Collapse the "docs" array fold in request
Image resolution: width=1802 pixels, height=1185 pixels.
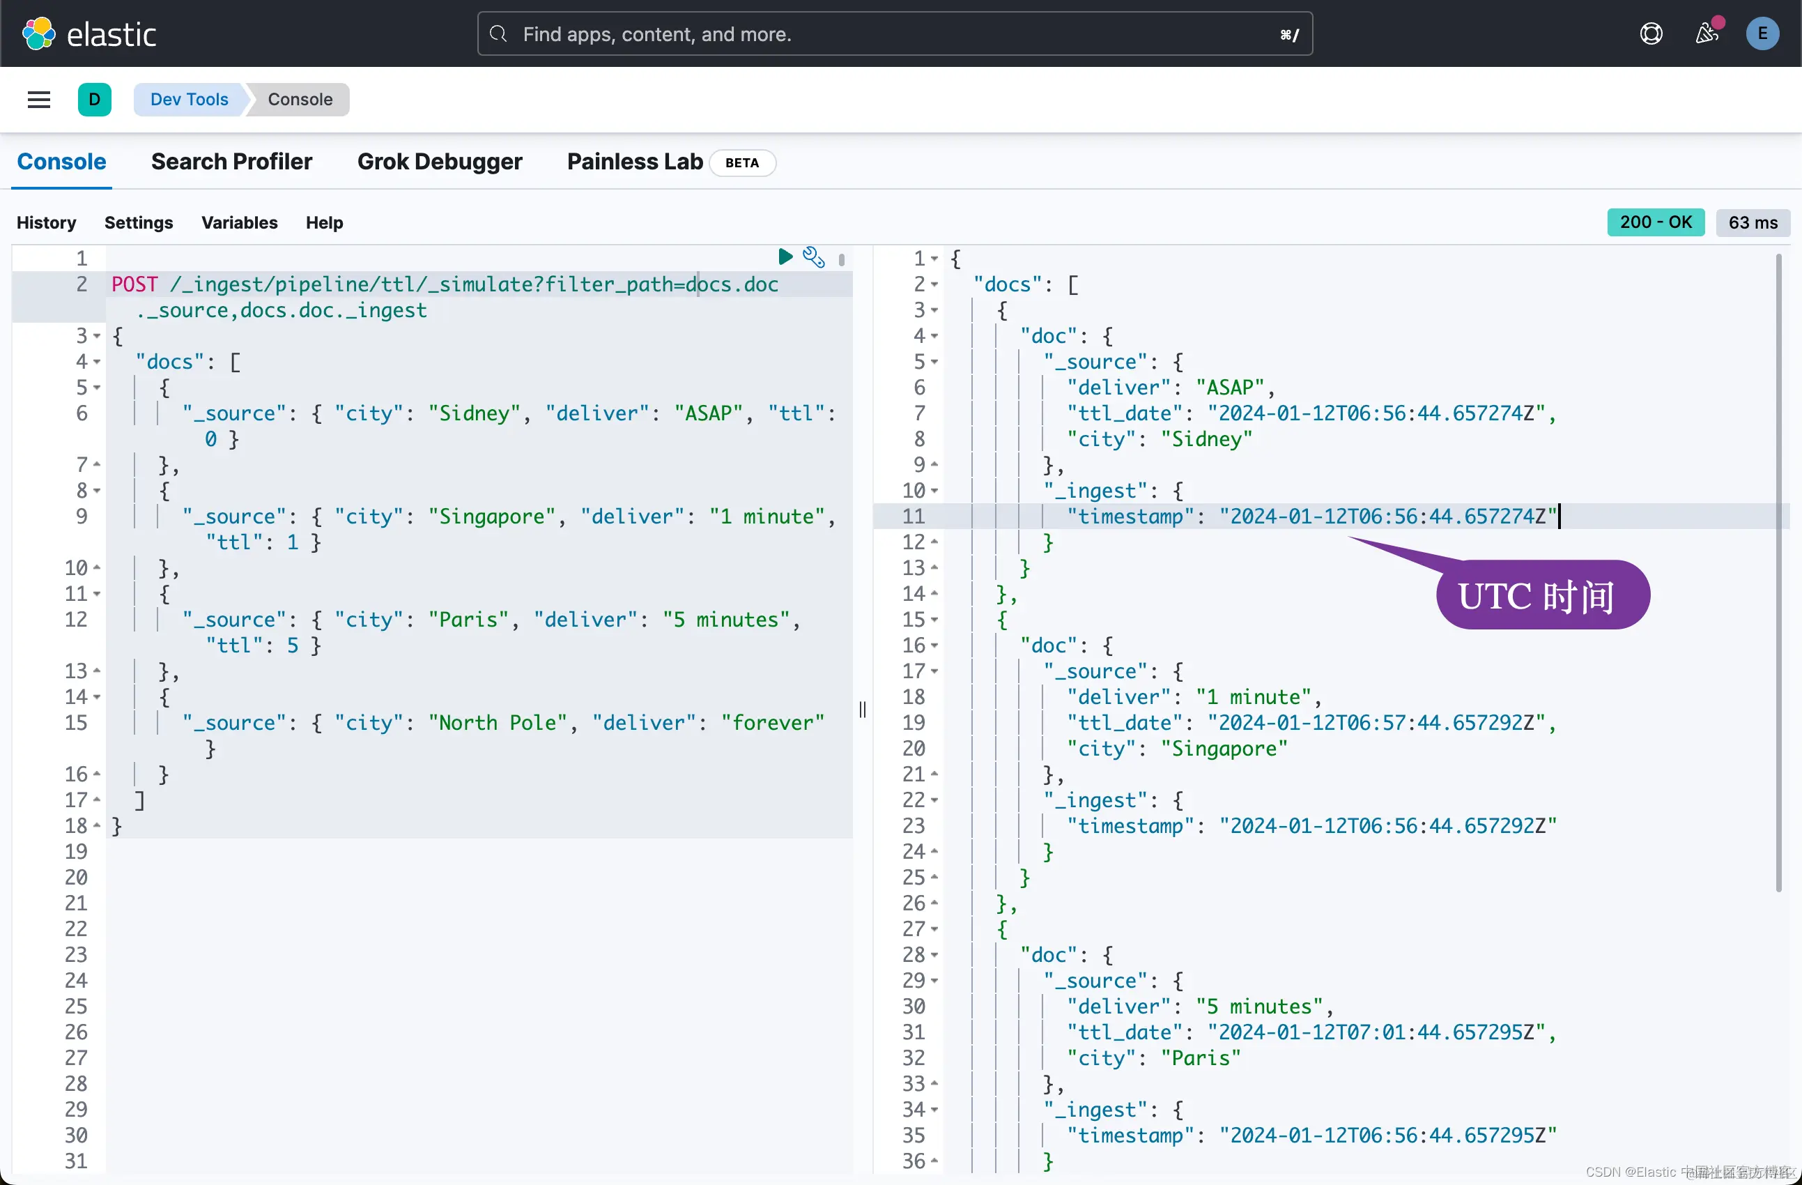[97, 362]
